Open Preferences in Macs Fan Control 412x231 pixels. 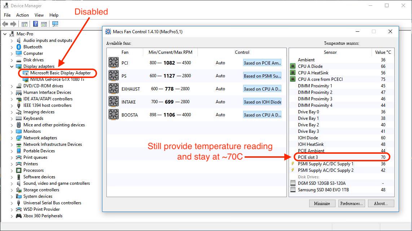(x=351, y=204)
